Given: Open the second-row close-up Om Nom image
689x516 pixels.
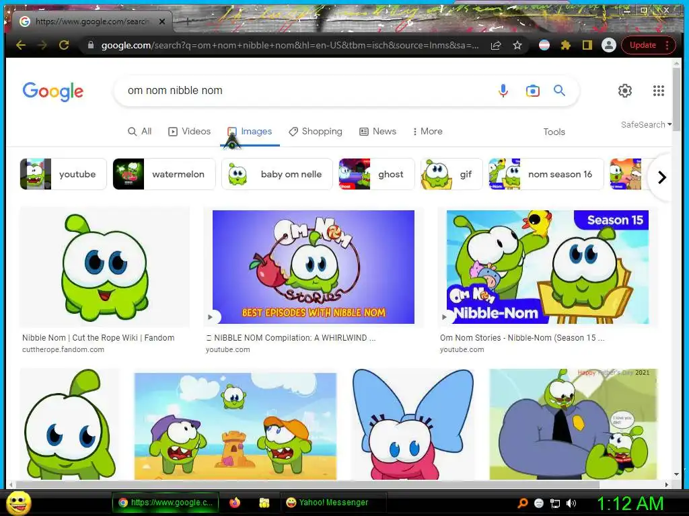Looking at the screenshot, I should click(70, 425).
